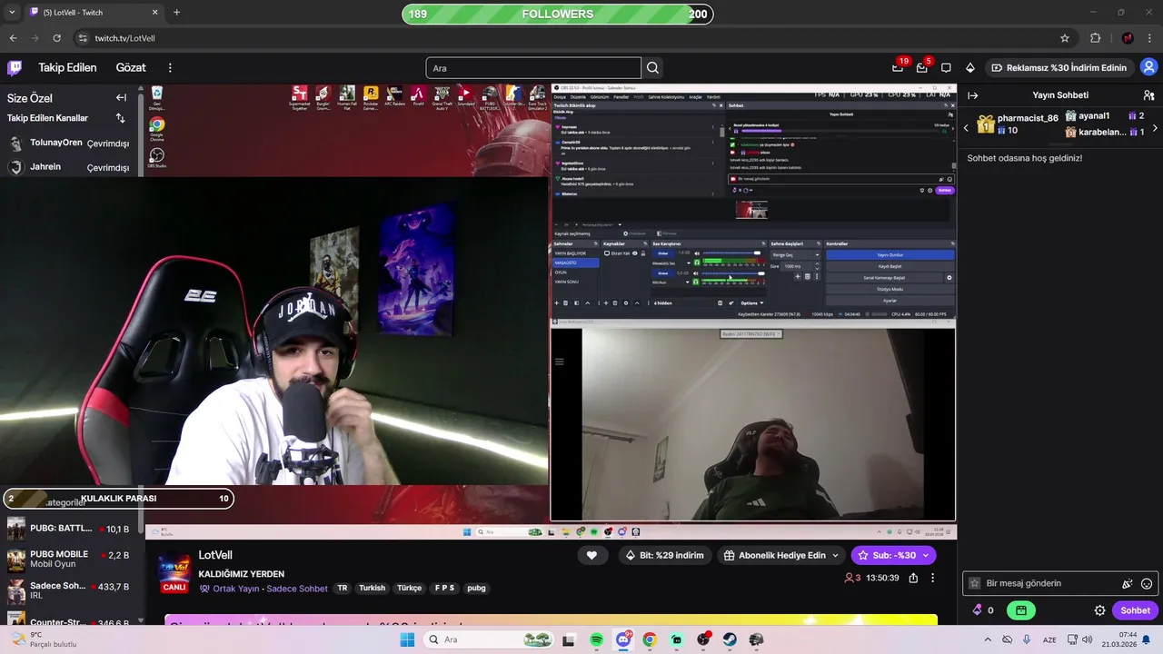Open the green channel points reward icon
Screen dimensions: 1163x654
point(1021,610)
